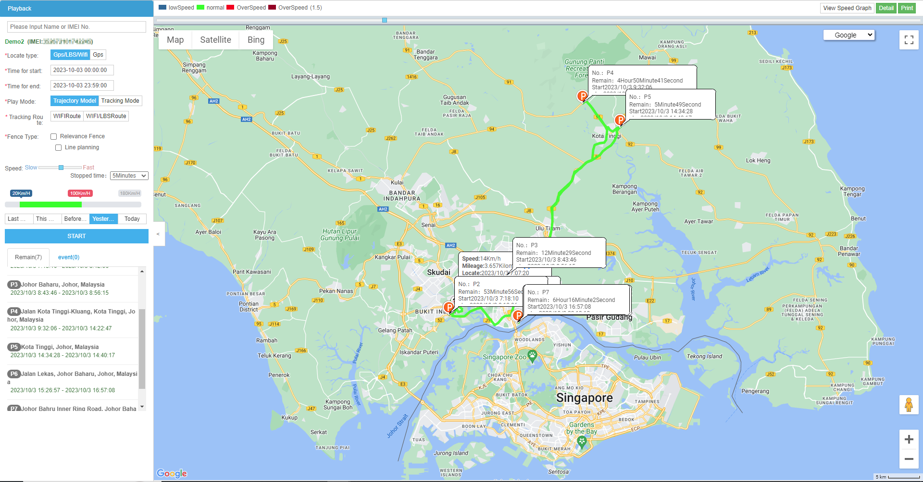Click the P4 parking marker on map
The height and width of the screenshot is (482, 923).
(x=582, y=96)
